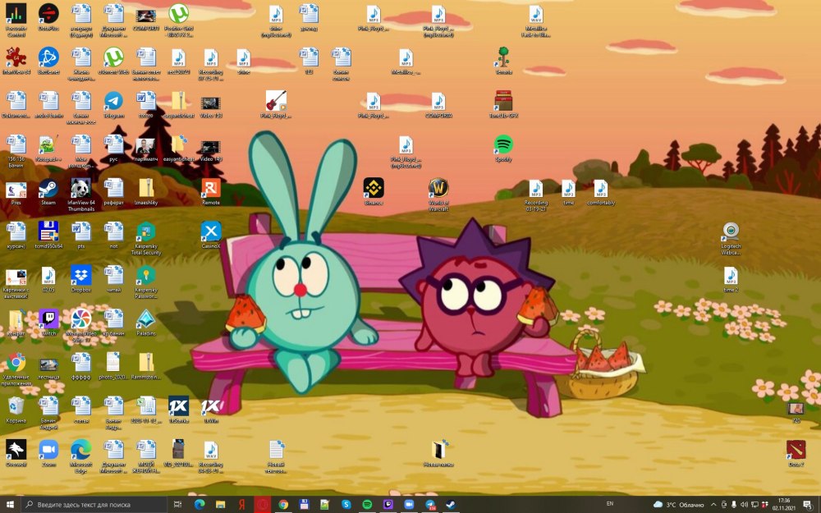Open the Video 143 file
This screenshot has height=513, width=821.
tap(211, 148)
